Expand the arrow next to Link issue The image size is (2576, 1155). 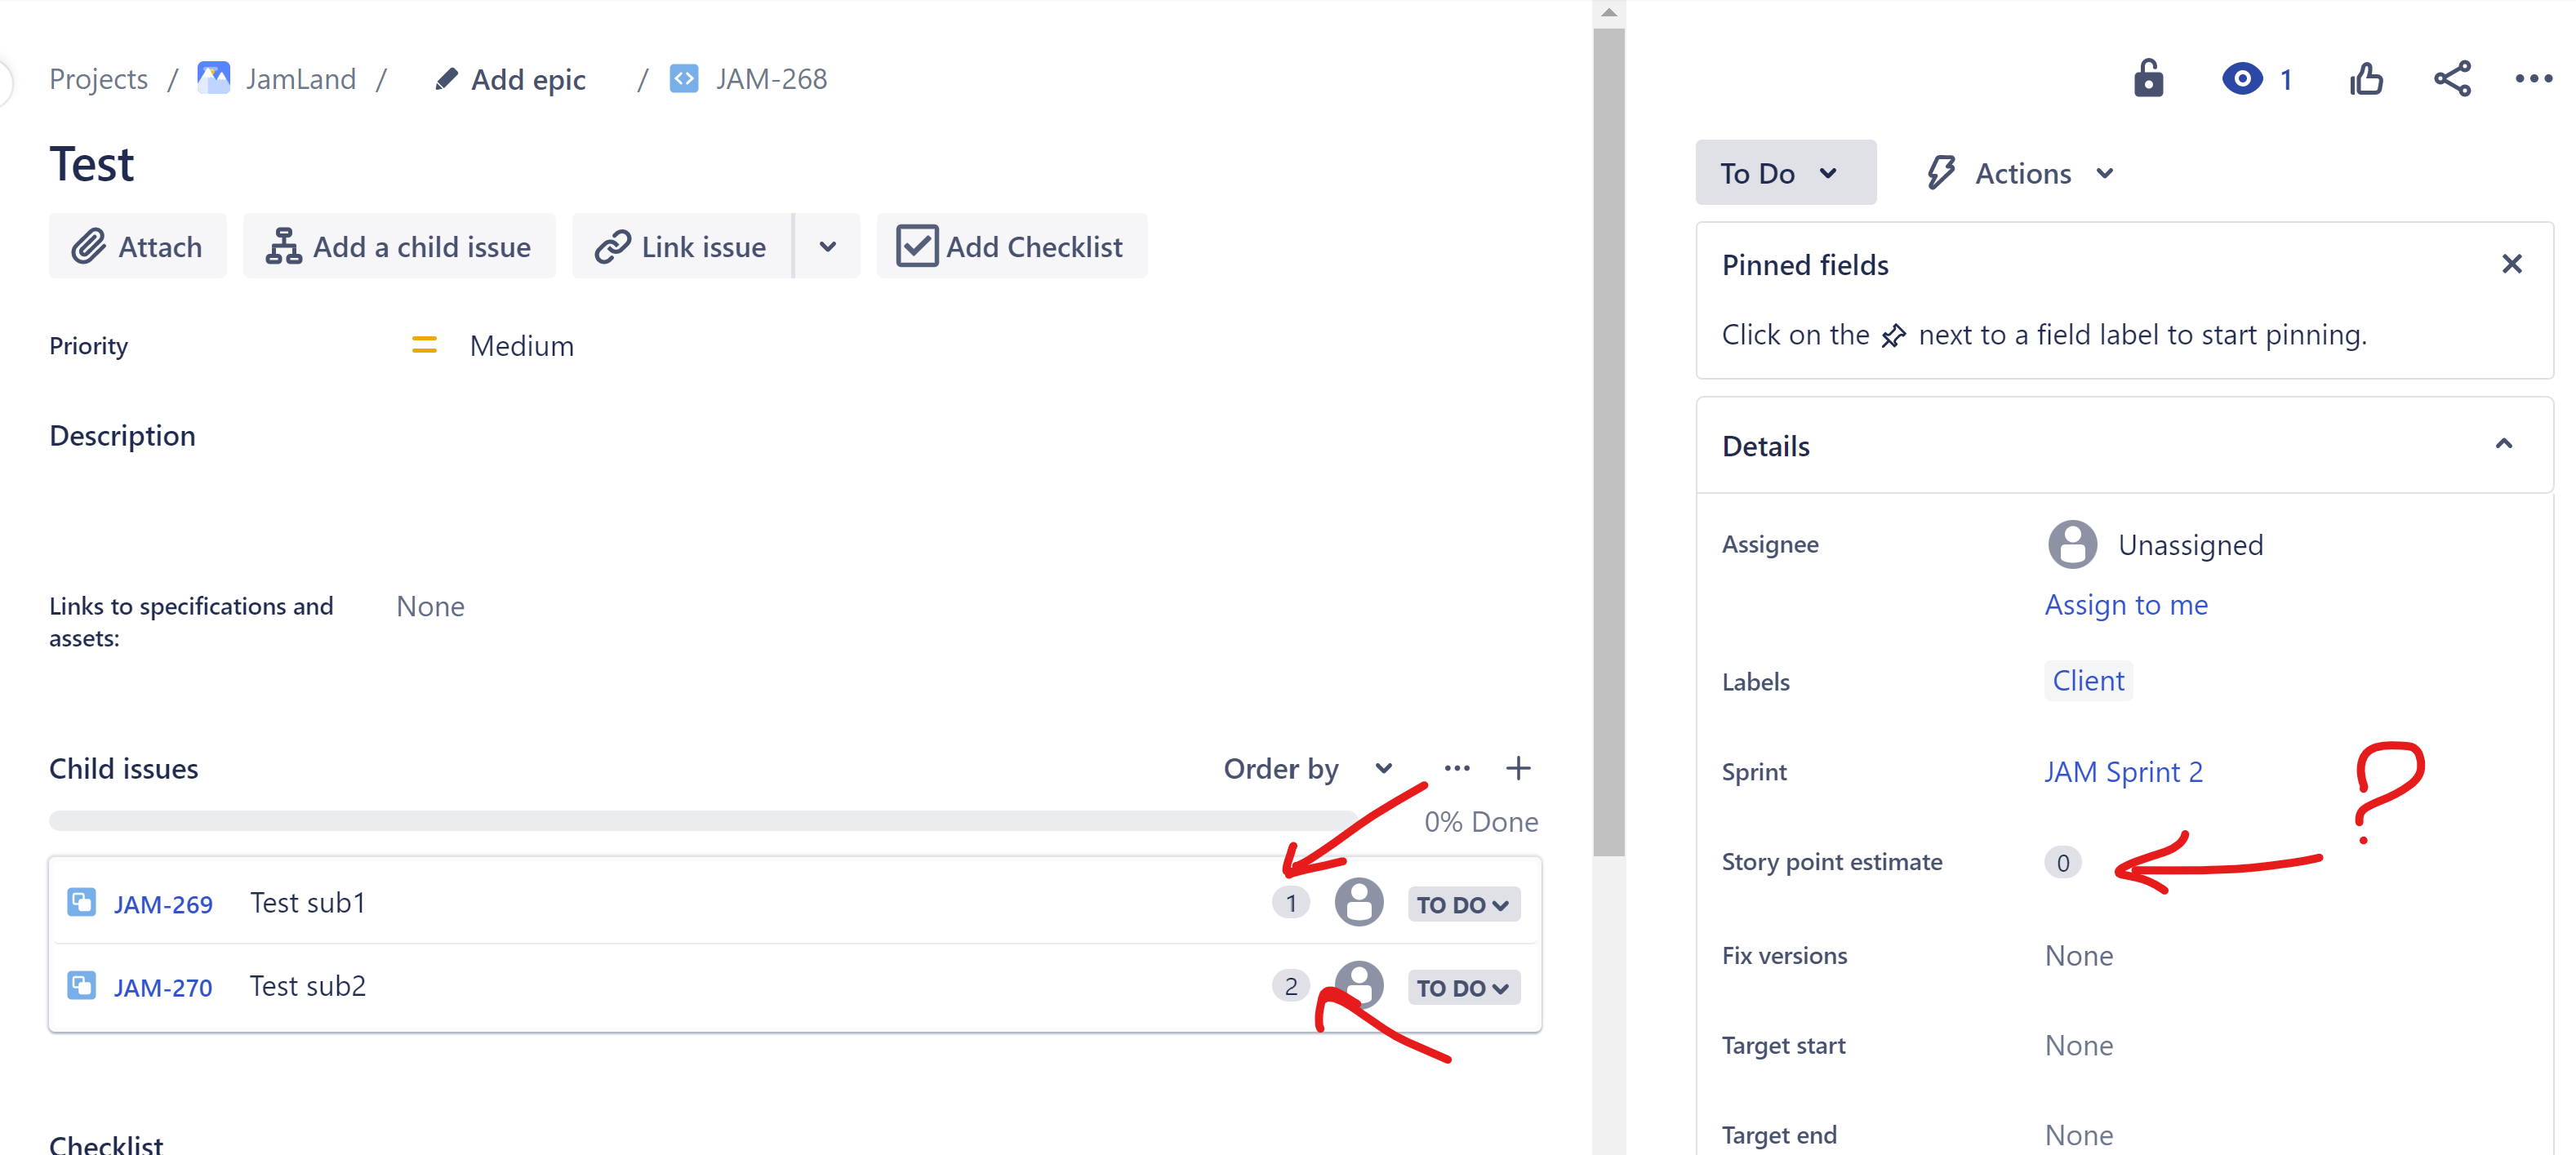(x=828, y=246)
